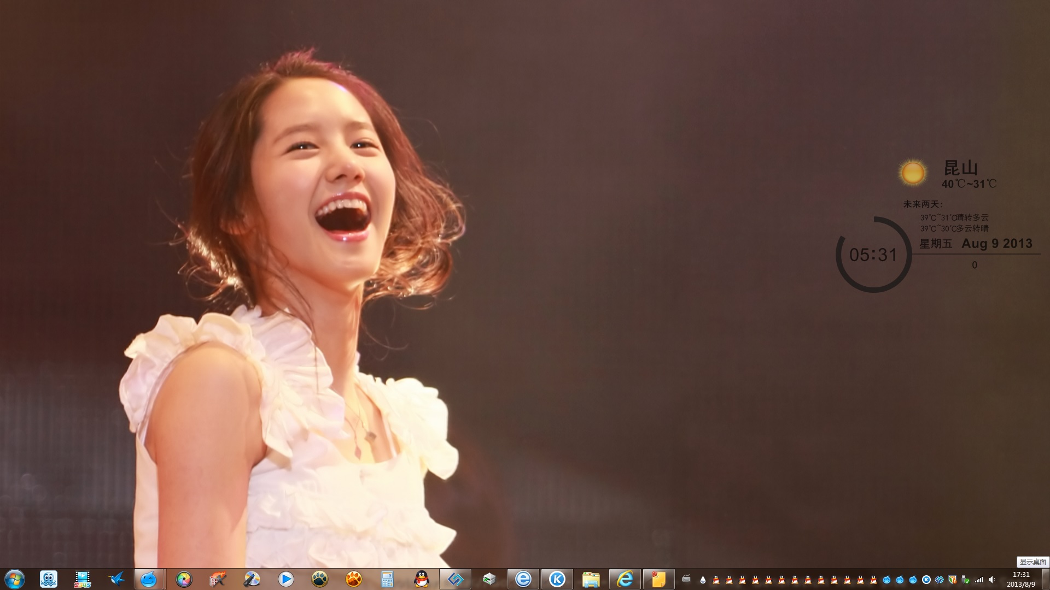Switch to the blue winking smiley app
This screenshot has width=1050, height=590.
pos(149,579)
